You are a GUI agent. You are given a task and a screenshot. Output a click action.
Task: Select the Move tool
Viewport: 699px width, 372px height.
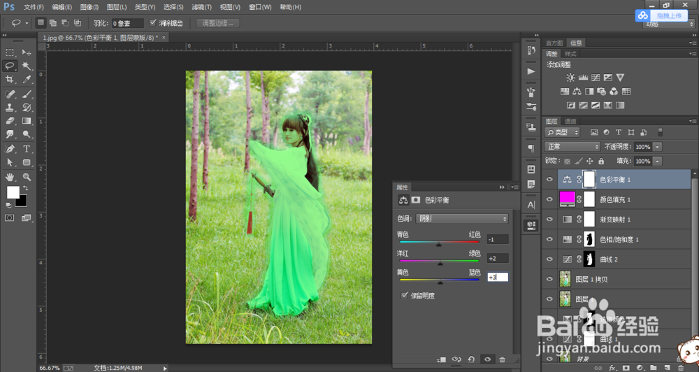click(x=27, y=52)
